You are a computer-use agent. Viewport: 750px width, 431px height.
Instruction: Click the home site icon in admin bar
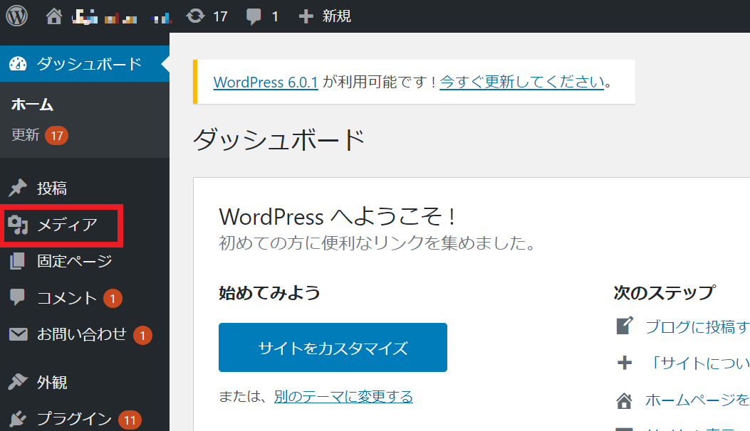pos(54,16)
